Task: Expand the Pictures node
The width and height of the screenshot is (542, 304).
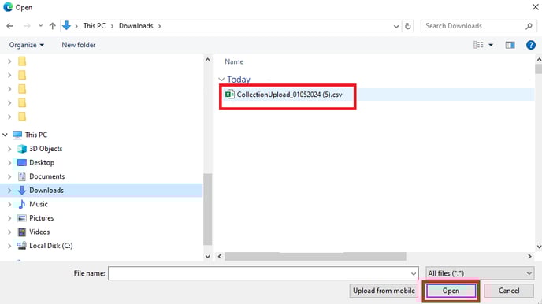Action: click(x=9, y=218)
